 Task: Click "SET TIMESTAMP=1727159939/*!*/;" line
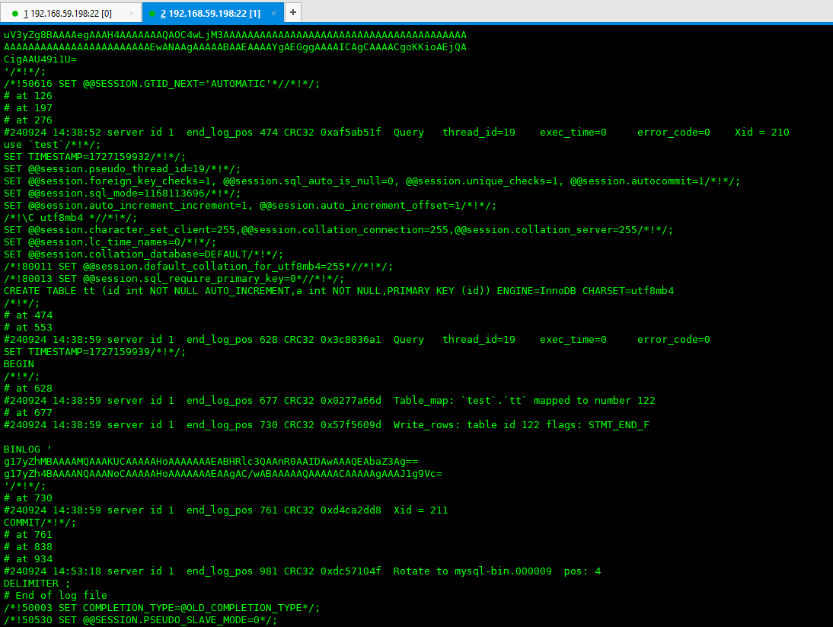click(x=95, y=352)
